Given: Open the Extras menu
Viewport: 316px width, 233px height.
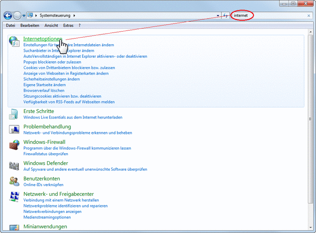Looking at the screenshot, I should click(68, 25).
